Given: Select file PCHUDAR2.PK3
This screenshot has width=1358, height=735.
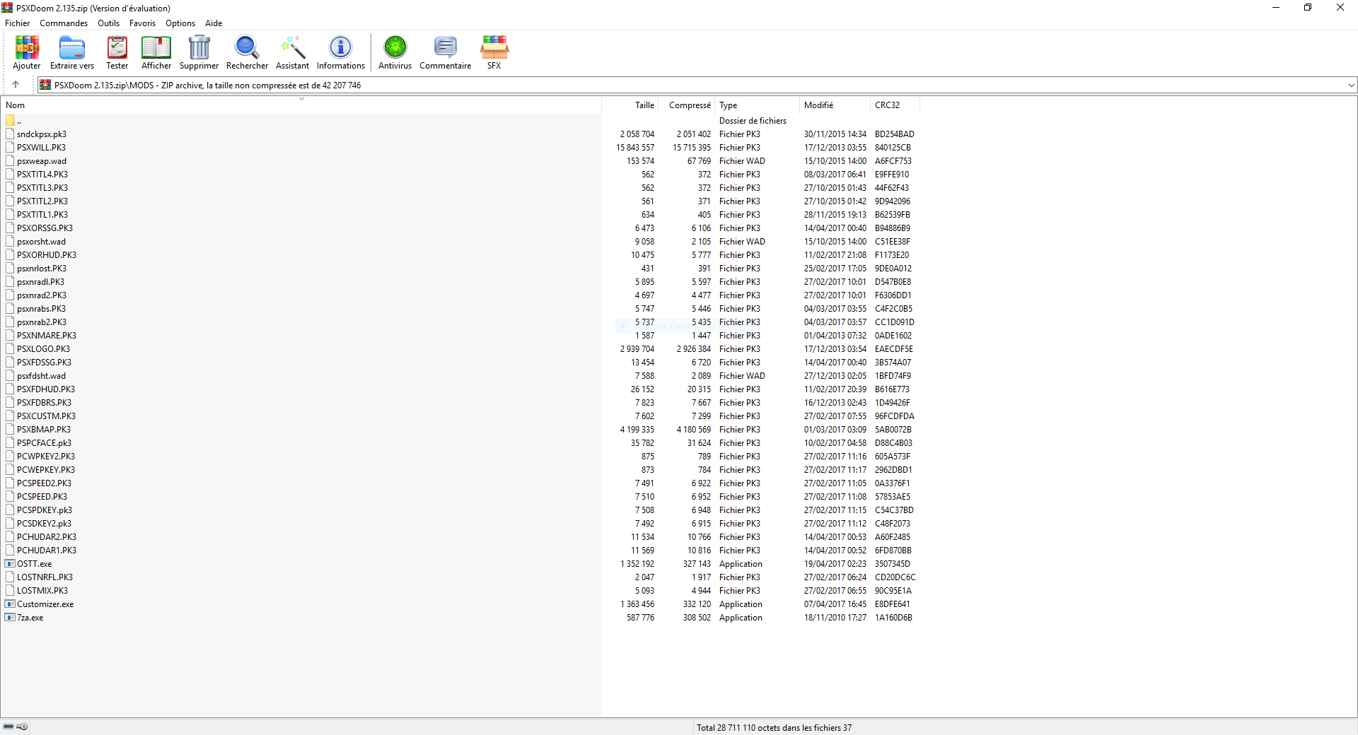Looking at the screenshot, I should click(x=47, y=537).
